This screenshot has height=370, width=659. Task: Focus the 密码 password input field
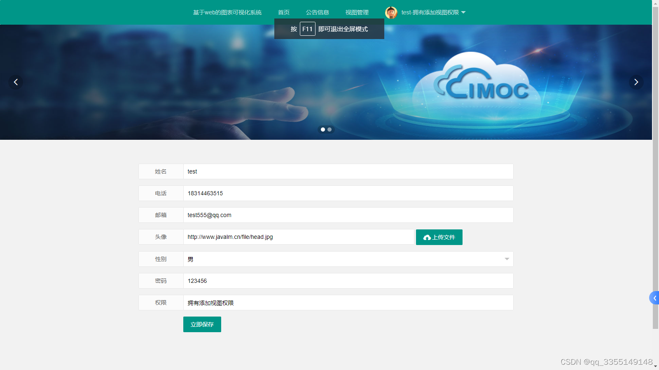coord(348,281)
